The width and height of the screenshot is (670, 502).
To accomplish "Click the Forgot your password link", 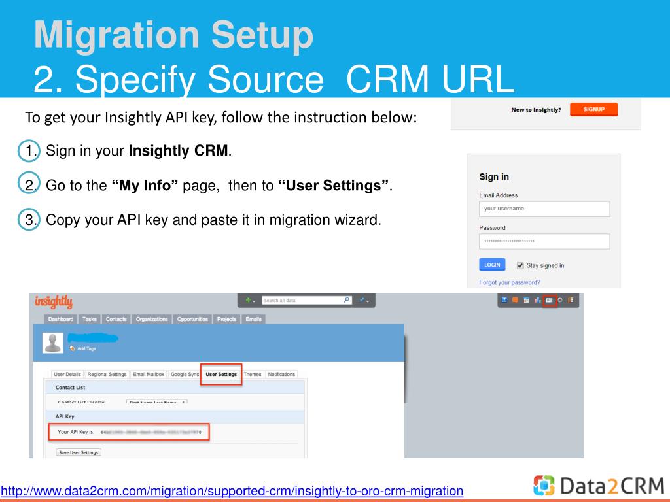I will 509,282.
